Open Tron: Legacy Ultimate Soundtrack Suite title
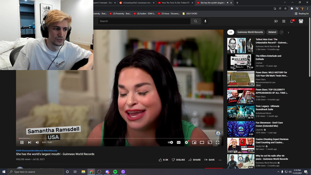Viewport: 311px width, 175px height. pyautogui.click(x=267, y=108)
